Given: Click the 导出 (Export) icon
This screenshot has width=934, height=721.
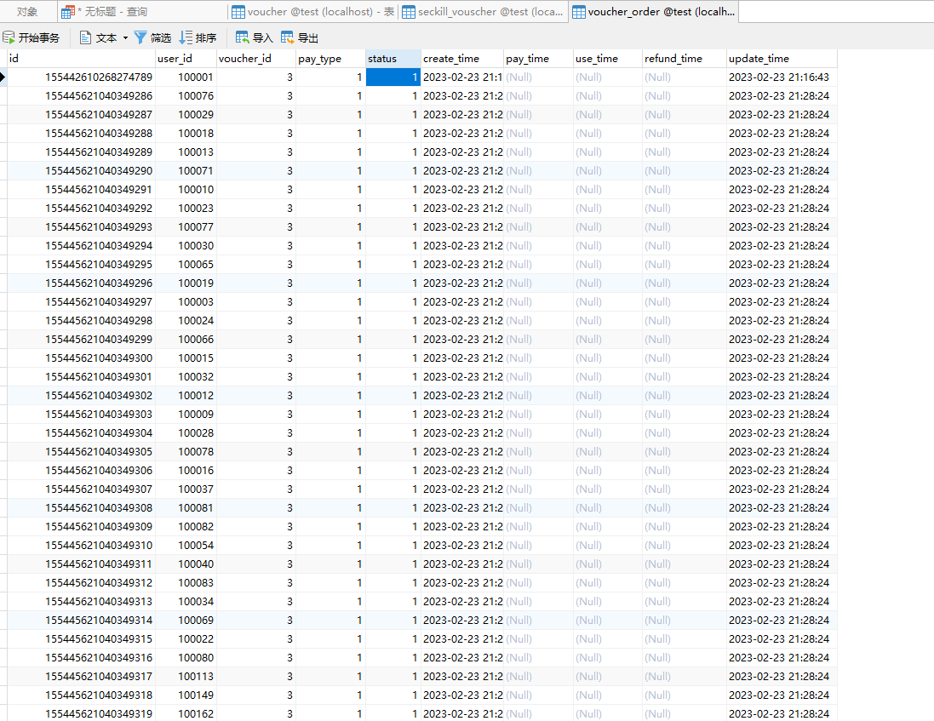Looking at the screenshot, I should (288, 37).
